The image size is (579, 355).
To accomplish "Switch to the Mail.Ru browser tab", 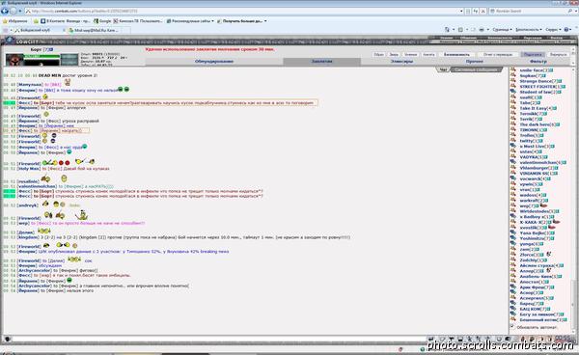I will (96, 30).
